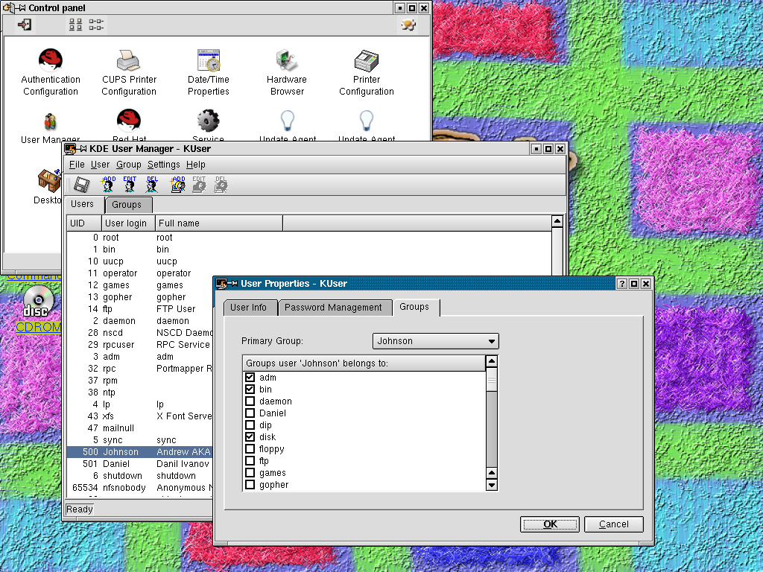
Task: Select the gopher row in KUser user list
Action: pos(139,296)
